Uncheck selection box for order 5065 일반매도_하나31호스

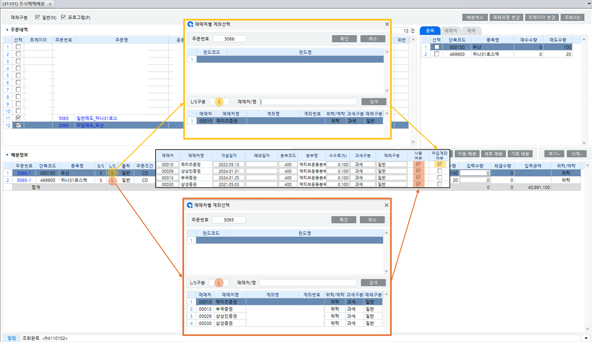point(19,118)
